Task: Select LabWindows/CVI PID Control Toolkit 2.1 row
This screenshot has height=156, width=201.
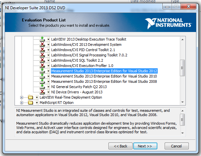Action: tap(83, 50)
